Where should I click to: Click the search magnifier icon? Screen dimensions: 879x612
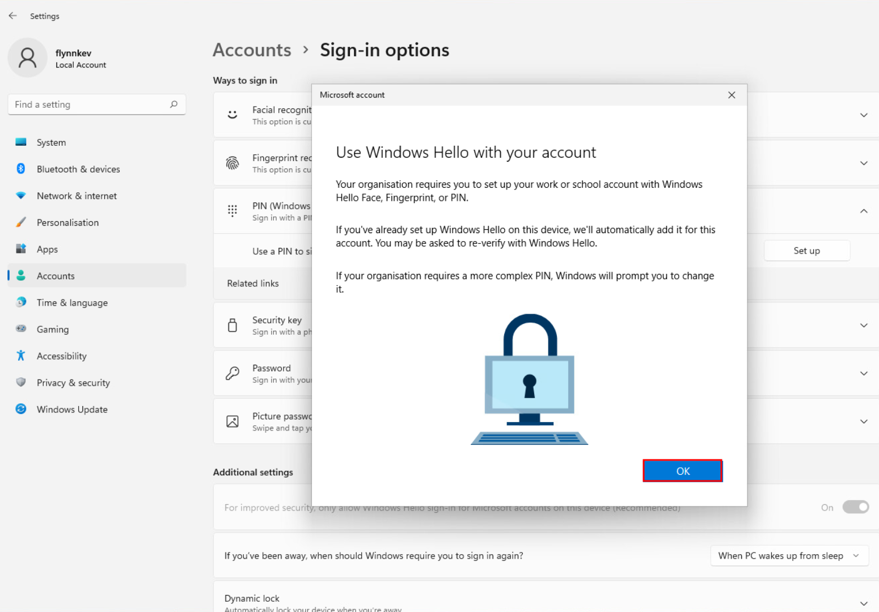click(174, 104)
